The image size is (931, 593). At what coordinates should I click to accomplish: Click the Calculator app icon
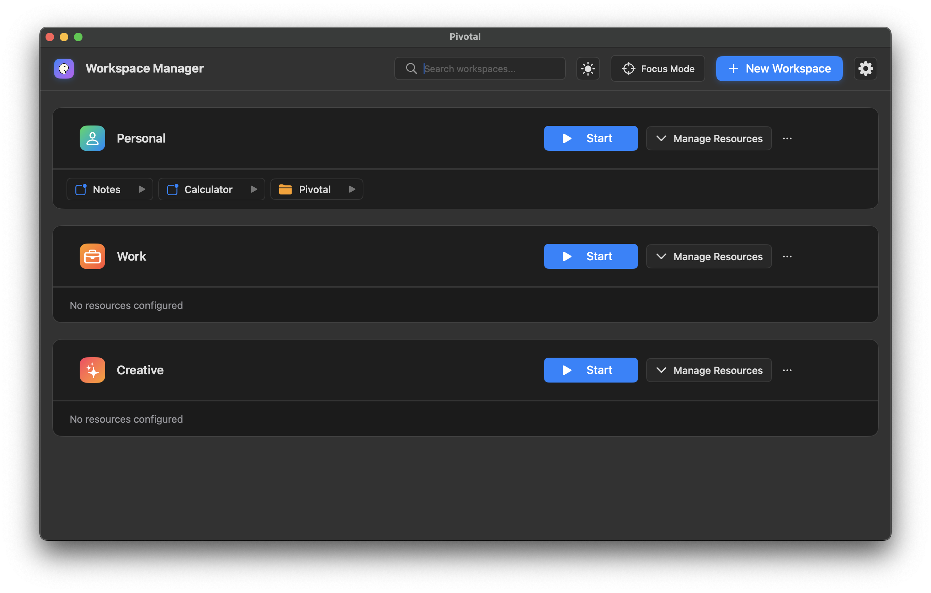(173, 189)
